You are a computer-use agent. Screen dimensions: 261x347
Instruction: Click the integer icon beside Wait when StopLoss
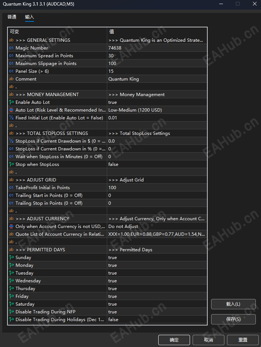pos(11,156)
